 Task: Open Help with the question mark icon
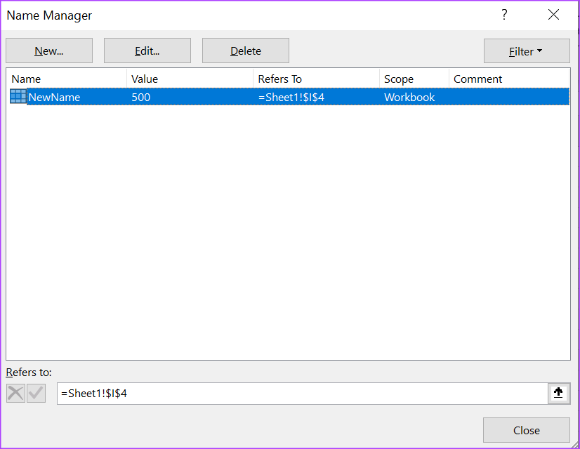[504, 15]
